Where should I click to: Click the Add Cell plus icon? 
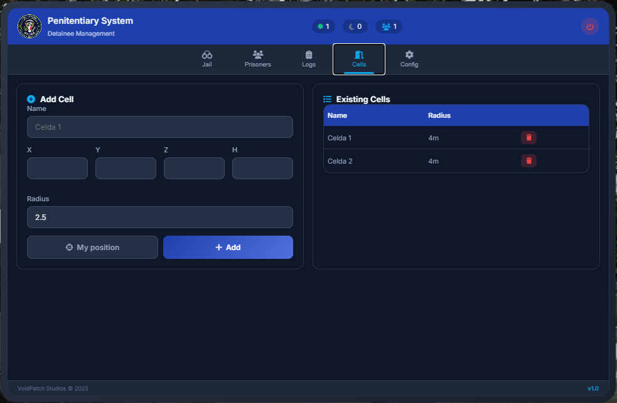click(x=31, y=99)
